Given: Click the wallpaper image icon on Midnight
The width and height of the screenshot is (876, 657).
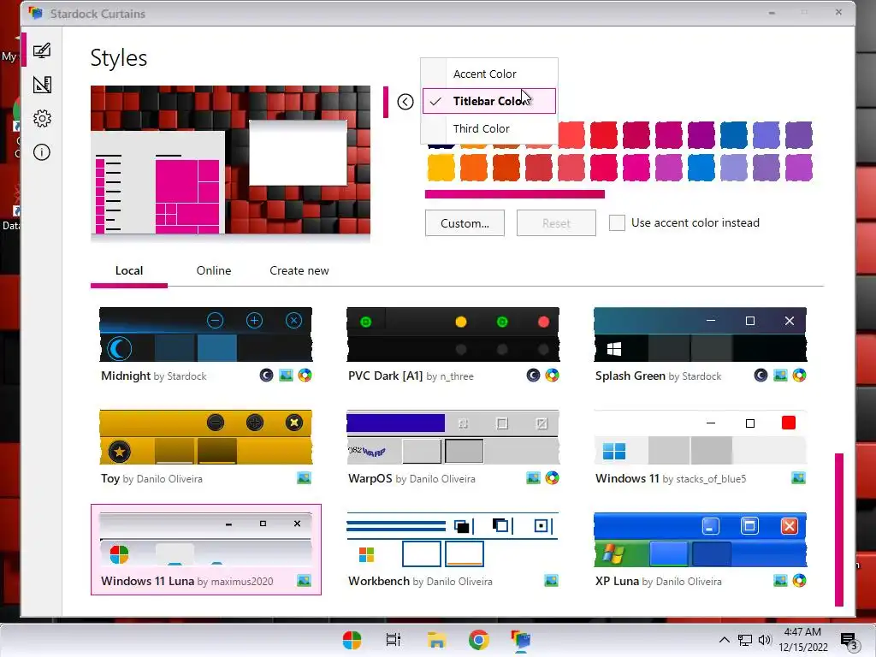Looking at the screenshot, I should 286,376.
